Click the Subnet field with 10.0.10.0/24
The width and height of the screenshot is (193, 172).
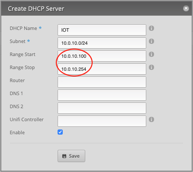point(102,43)
